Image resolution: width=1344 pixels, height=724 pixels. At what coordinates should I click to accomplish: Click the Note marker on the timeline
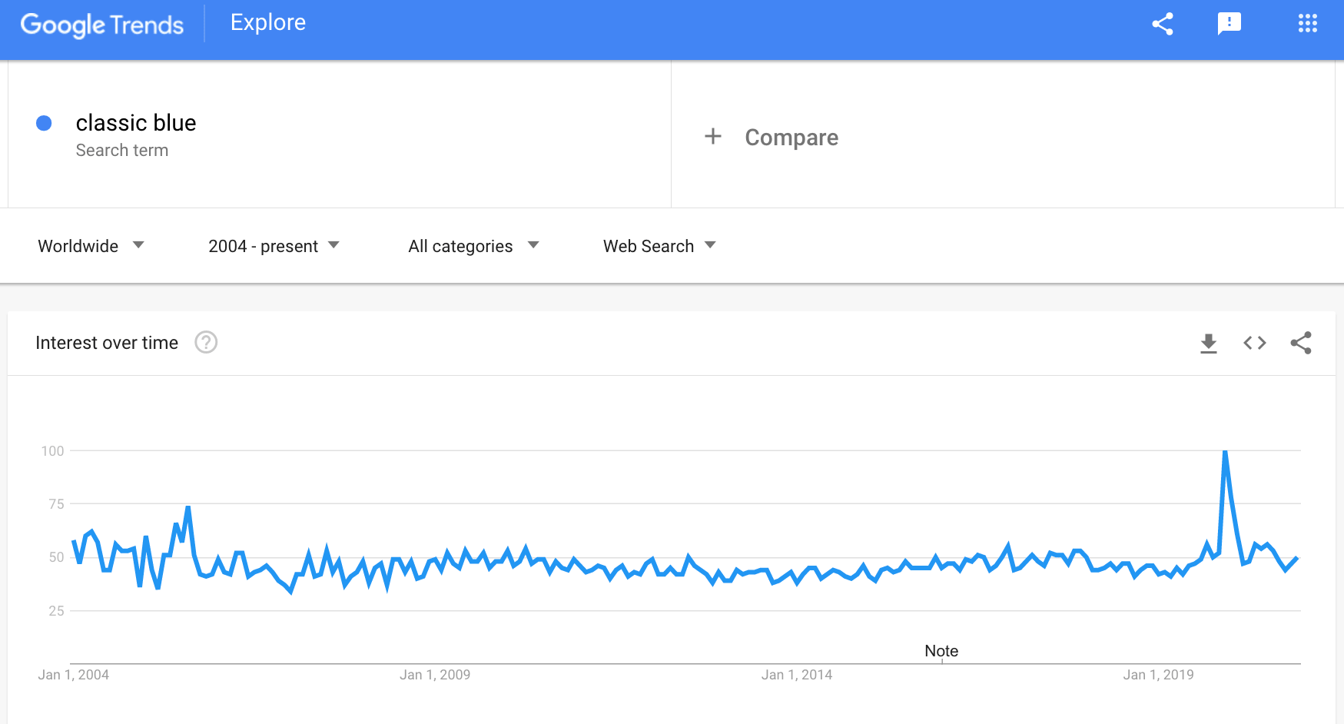click(x=941, y=651)
